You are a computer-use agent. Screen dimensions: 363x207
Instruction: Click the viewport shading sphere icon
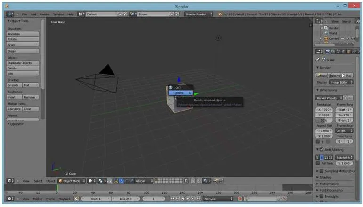[92, 181]
